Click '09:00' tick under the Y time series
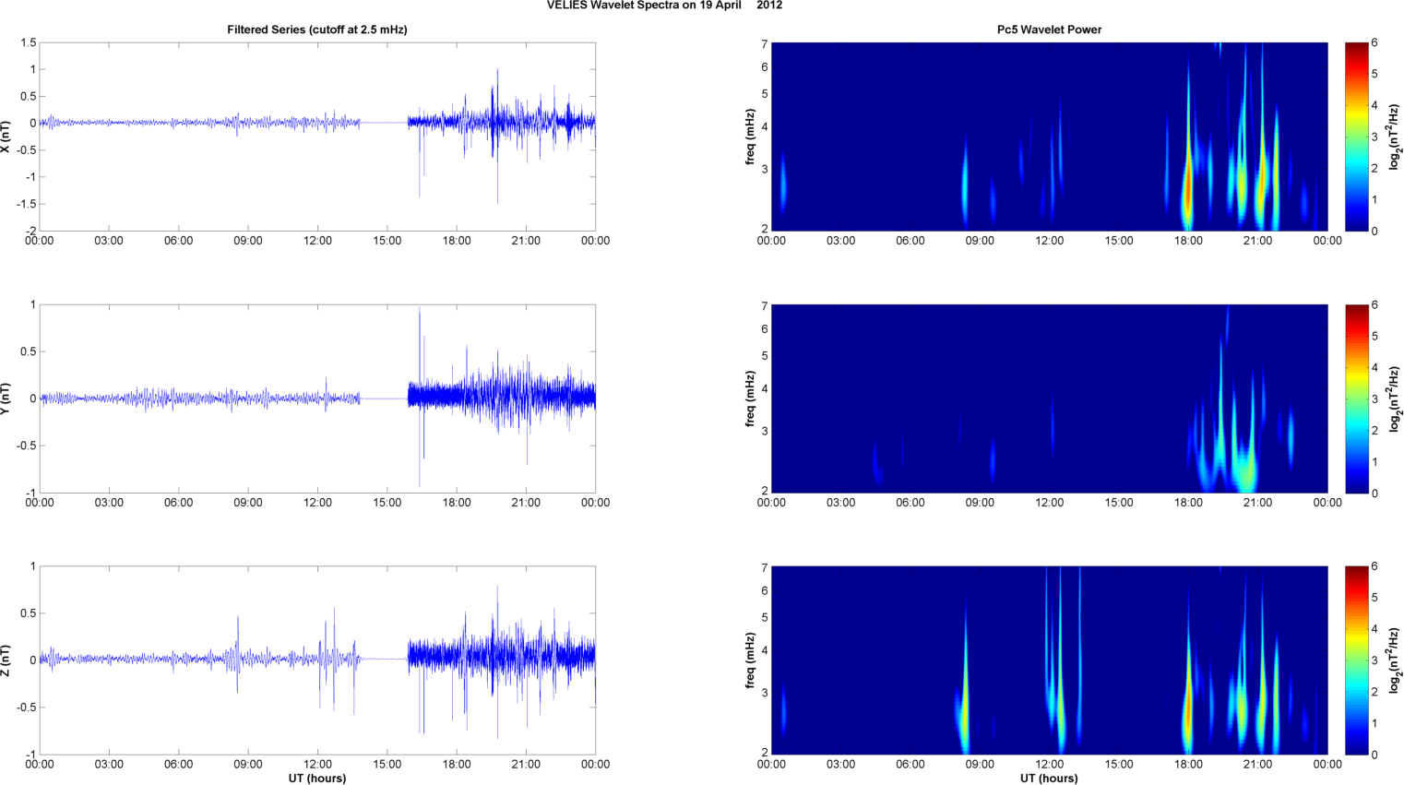Viewport: 1404px width, 785px height. point(248,503)
